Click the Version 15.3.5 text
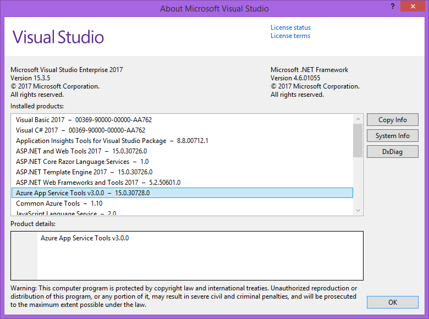 (x=30, y=78)
